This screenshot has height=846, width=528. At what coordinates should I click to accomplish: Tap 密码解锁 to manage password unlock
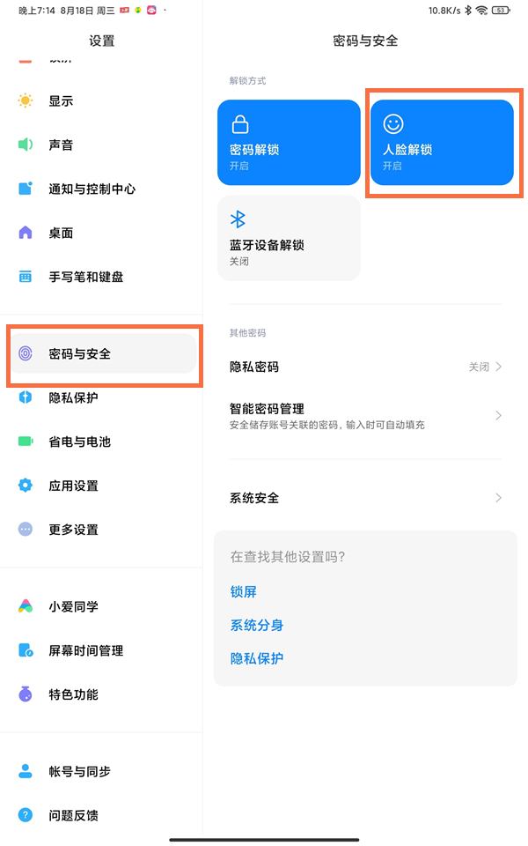[288, 143]
